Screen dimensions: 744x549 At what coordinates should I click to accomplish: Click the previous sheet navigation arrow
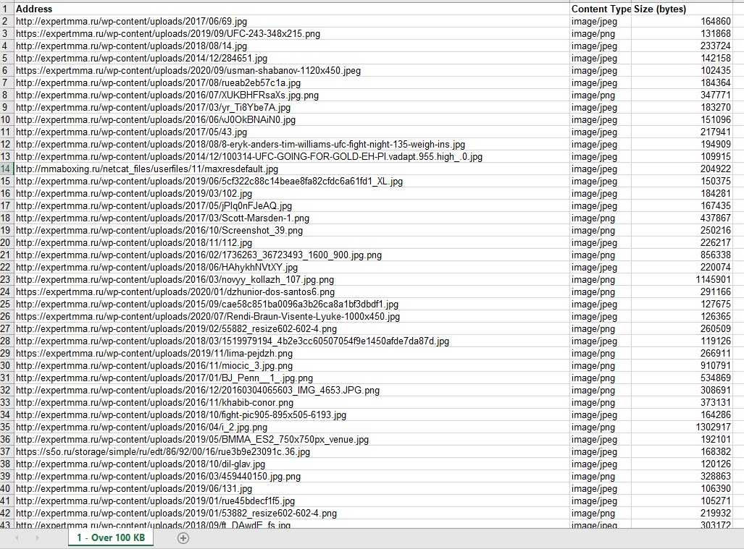[x=17, y=538]
